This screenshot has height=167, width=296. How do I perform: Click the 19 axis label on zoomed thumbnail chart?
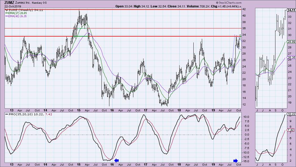coord(290,103)
